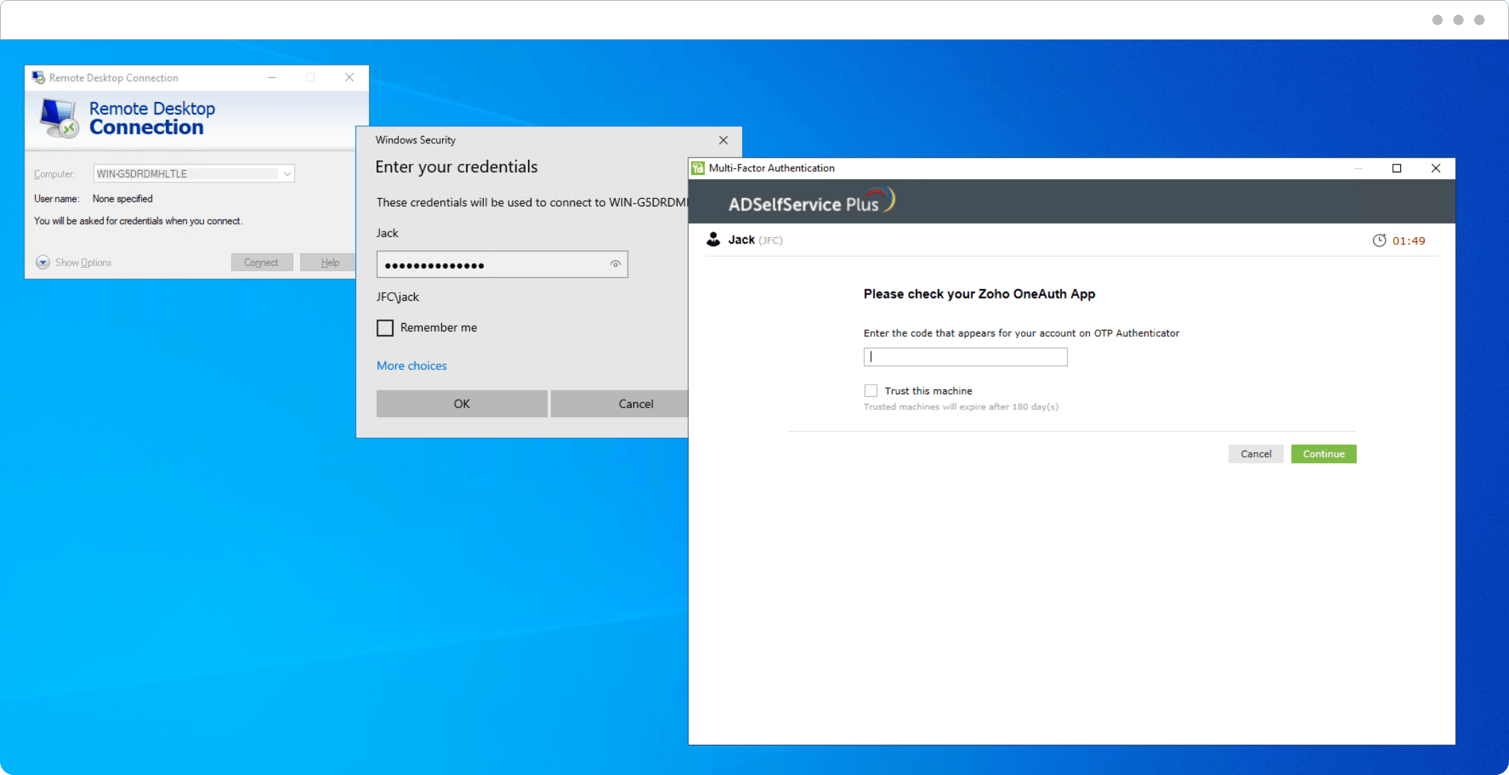Maximize the Multi-Factor Authentication window
Image resolution: width=1509 pixels, height=775 pixels.
pyautogui.click(x=1397, y=168)
